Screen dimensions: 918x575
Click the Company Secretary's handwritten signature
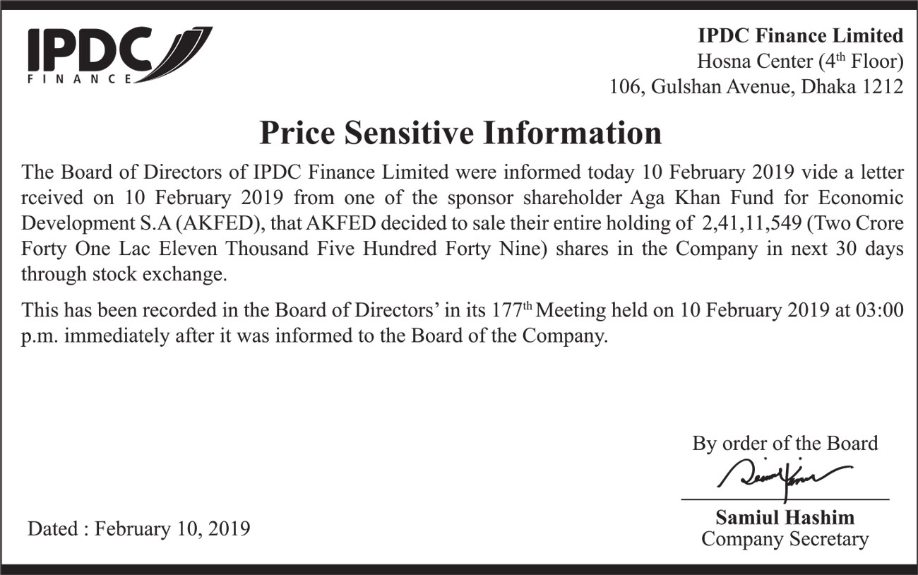pyautogui.click(x=783, y=476)
